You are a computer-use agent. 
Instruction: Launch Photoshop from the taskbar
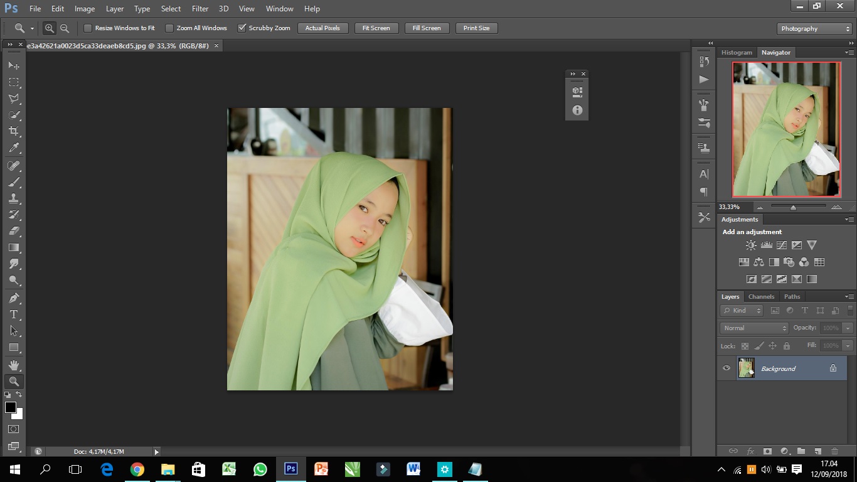point(290,468)
